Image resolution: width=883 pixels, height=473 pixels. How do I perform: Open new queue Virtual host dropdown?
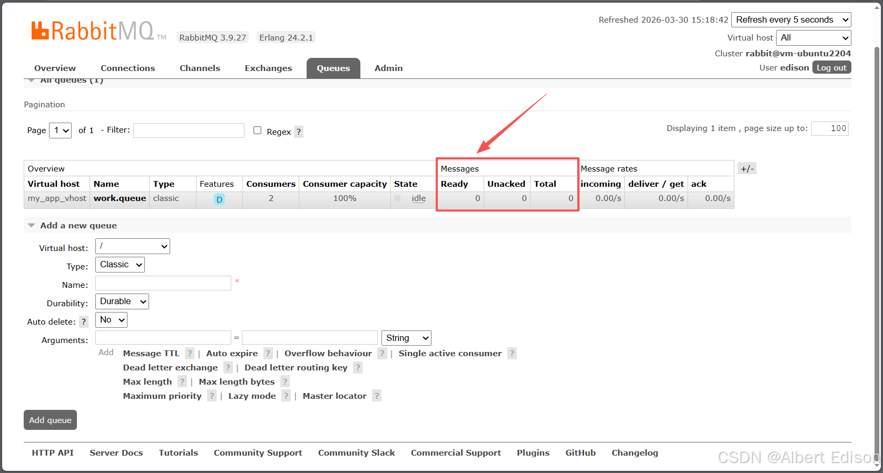pyautogui.click(x=133, y=246)
